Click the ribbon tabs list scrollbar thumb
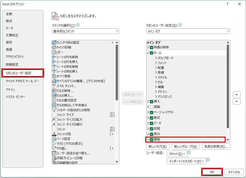Viewport: 246px width, 178px height. (228, 86)
